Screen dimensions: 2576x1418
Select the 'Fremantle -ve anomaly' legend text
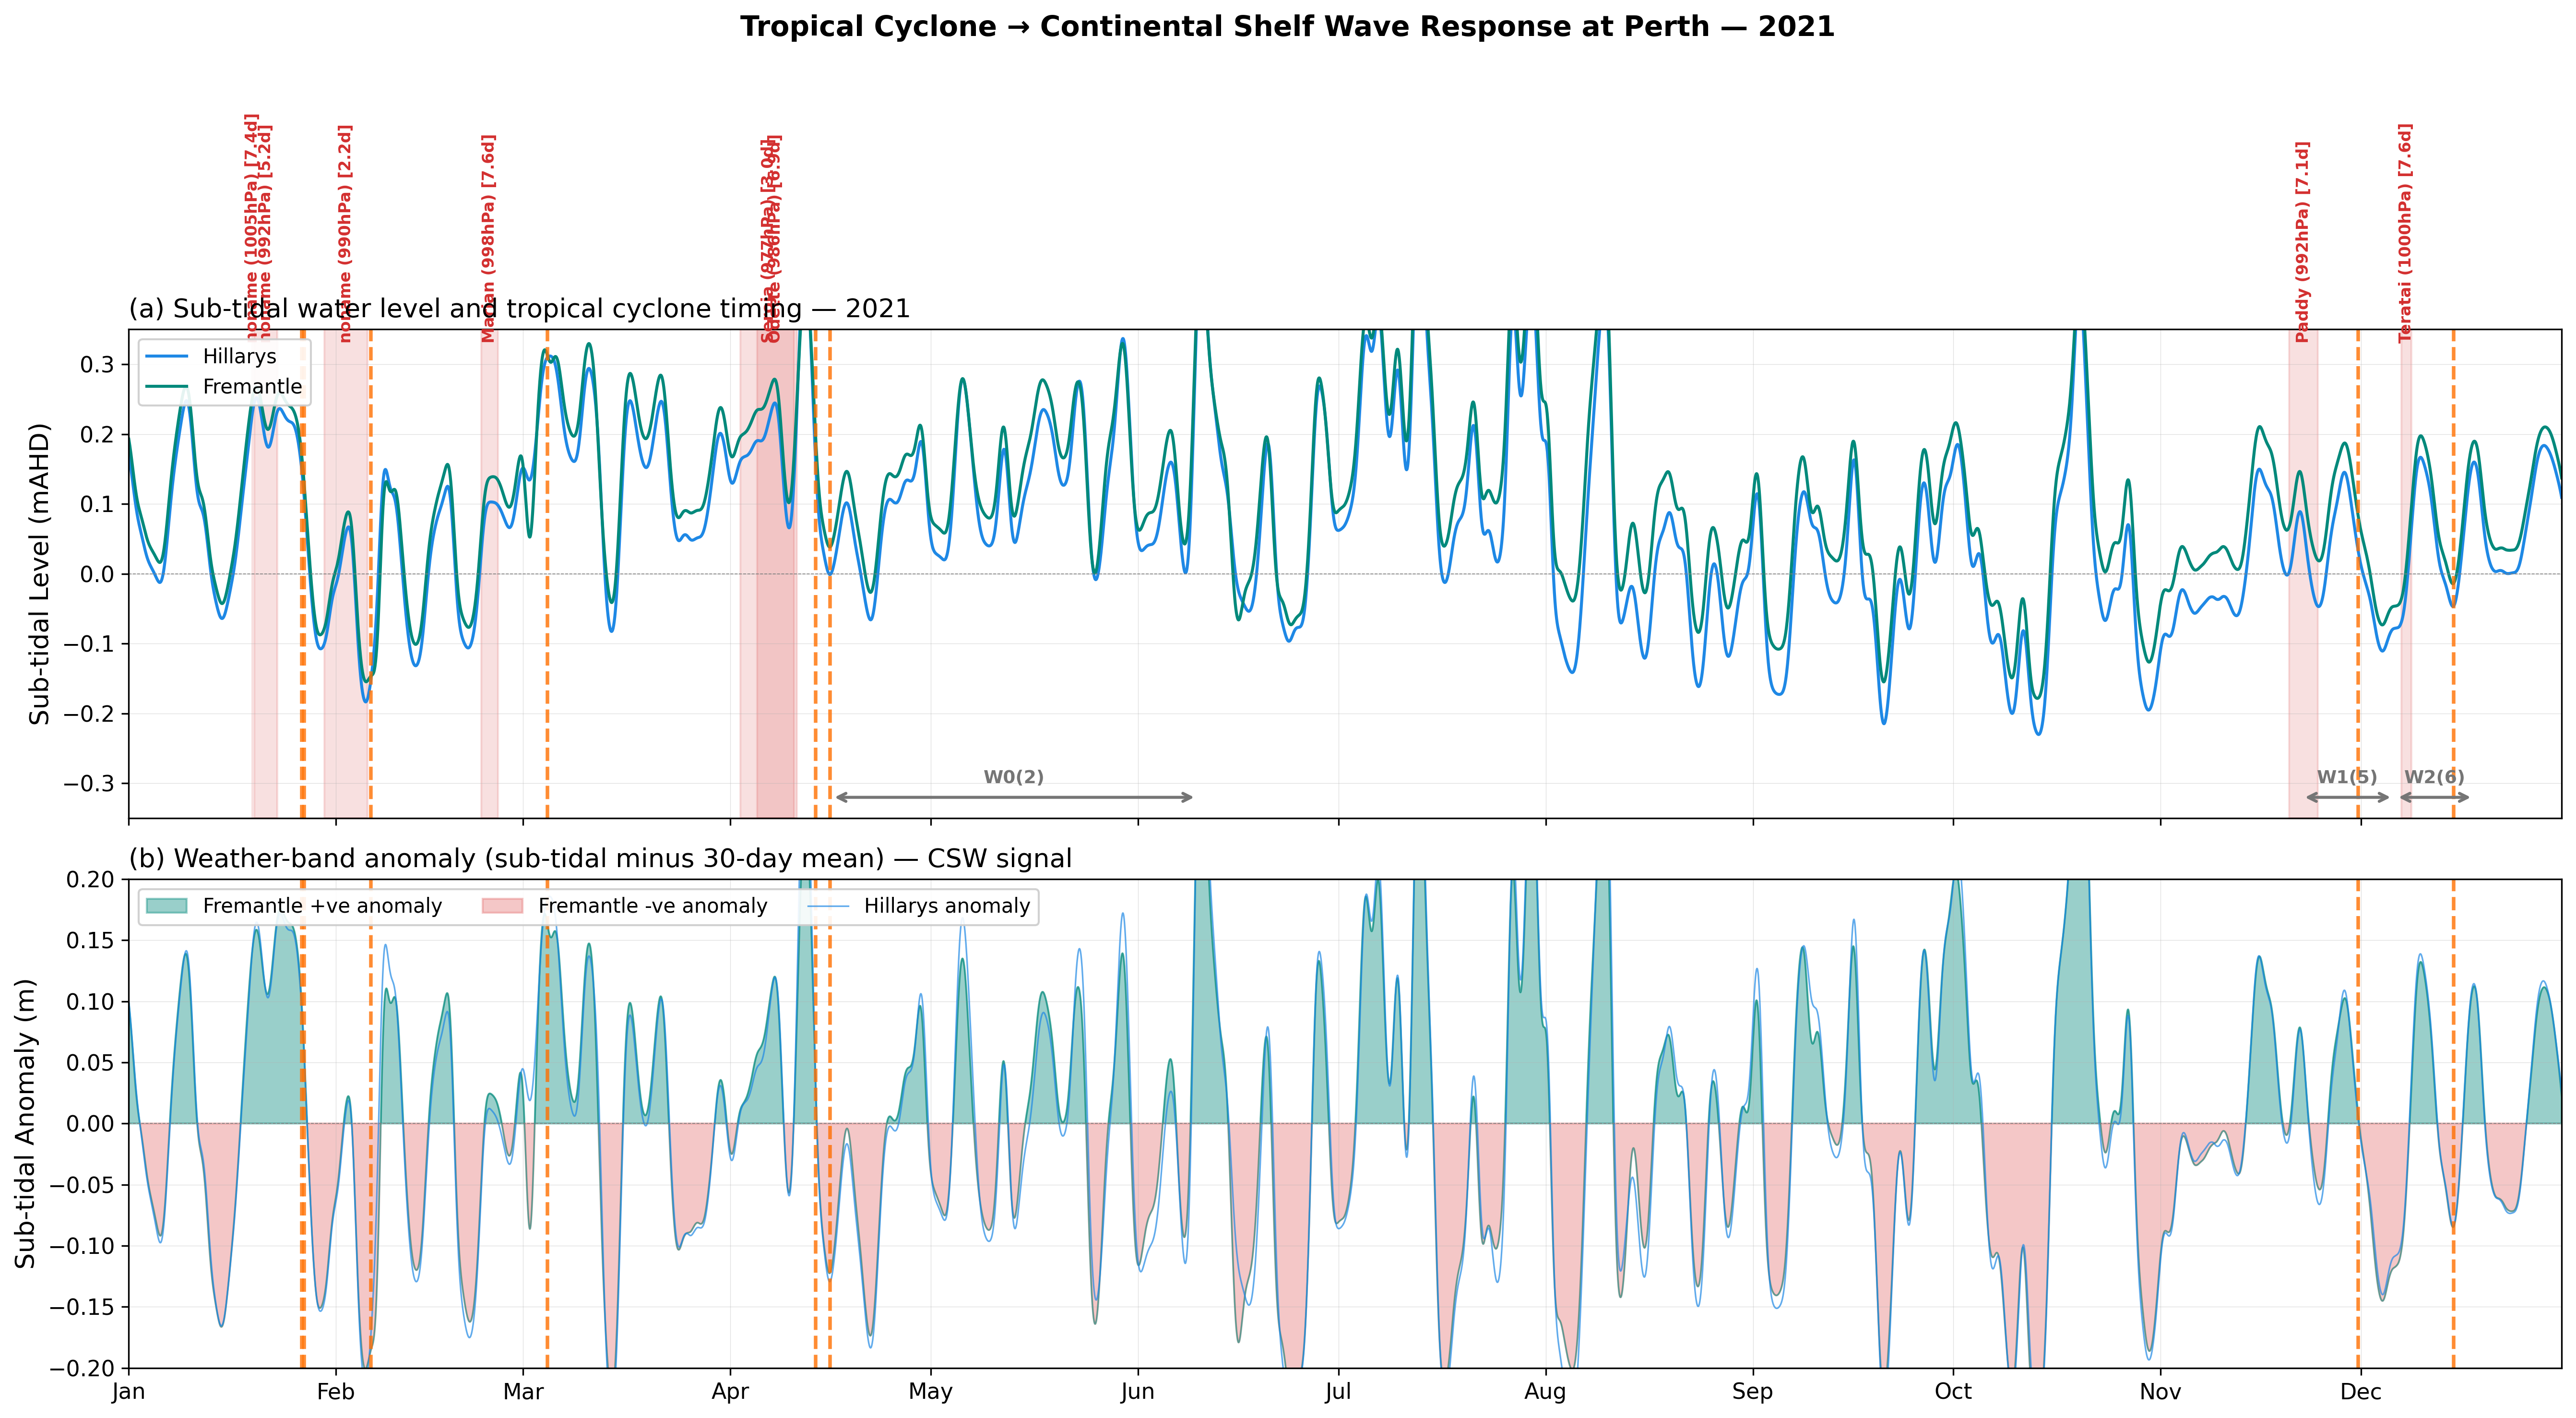point(652,905)
